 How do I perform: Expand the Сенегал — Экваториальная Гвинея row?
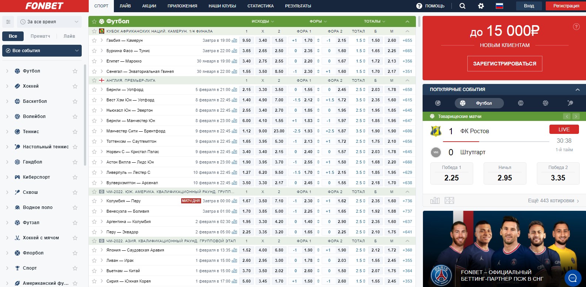pos(101,71)
